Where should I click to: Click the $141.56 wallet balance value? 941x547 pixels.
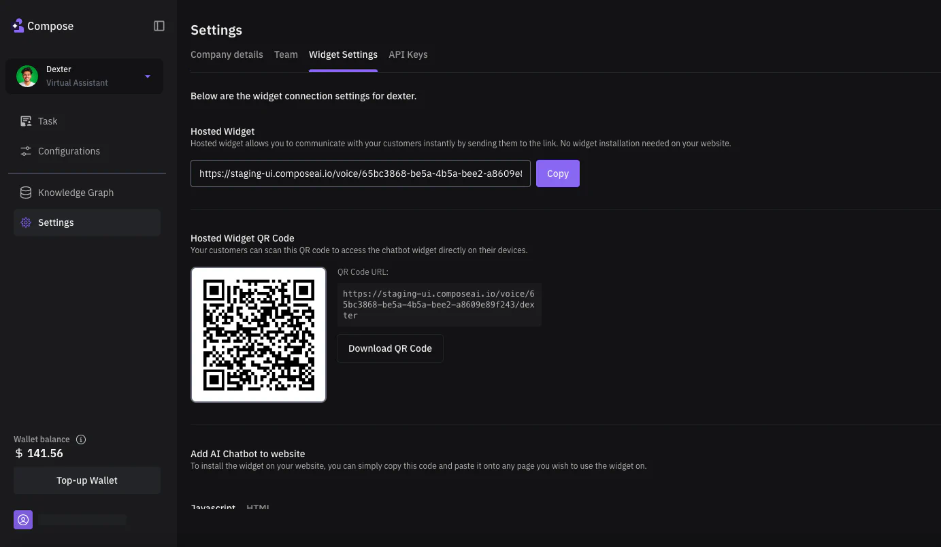[x=39, y=453]
